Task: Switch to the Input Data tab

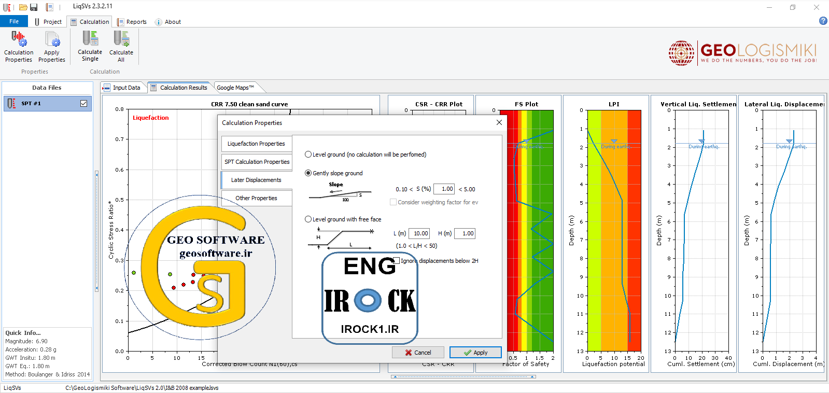Action: click(x=122, y=88)
